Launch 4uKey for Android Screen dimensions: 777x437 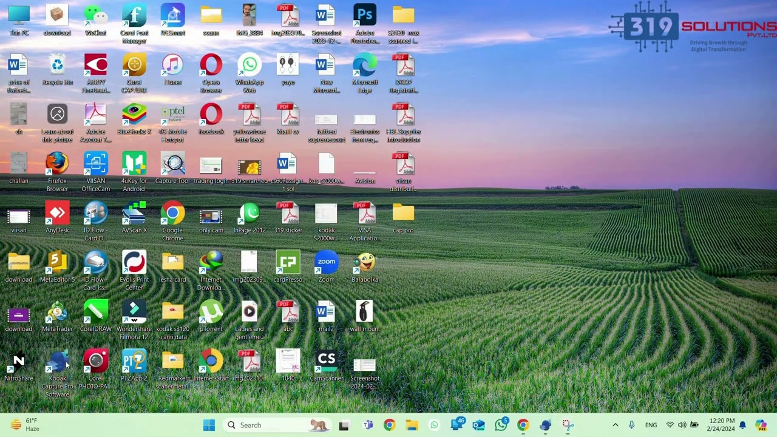tap(134, 172)
